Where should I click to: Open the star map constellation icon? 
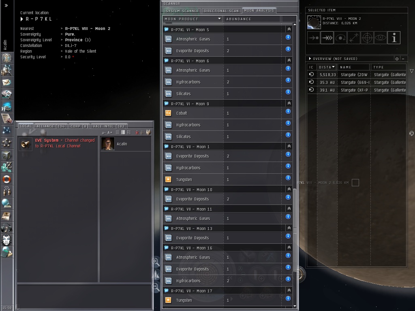(x=6, y=131)
